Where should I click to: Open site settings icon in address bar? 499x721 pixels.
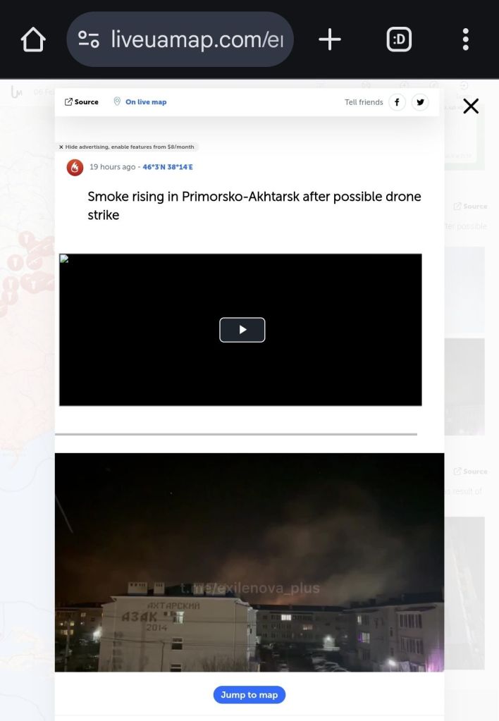[88, 39]
